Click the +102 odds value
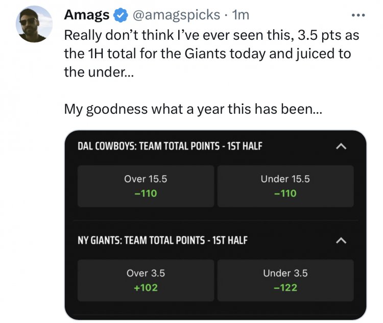The image size is (383, 323). tap(146, 288)
